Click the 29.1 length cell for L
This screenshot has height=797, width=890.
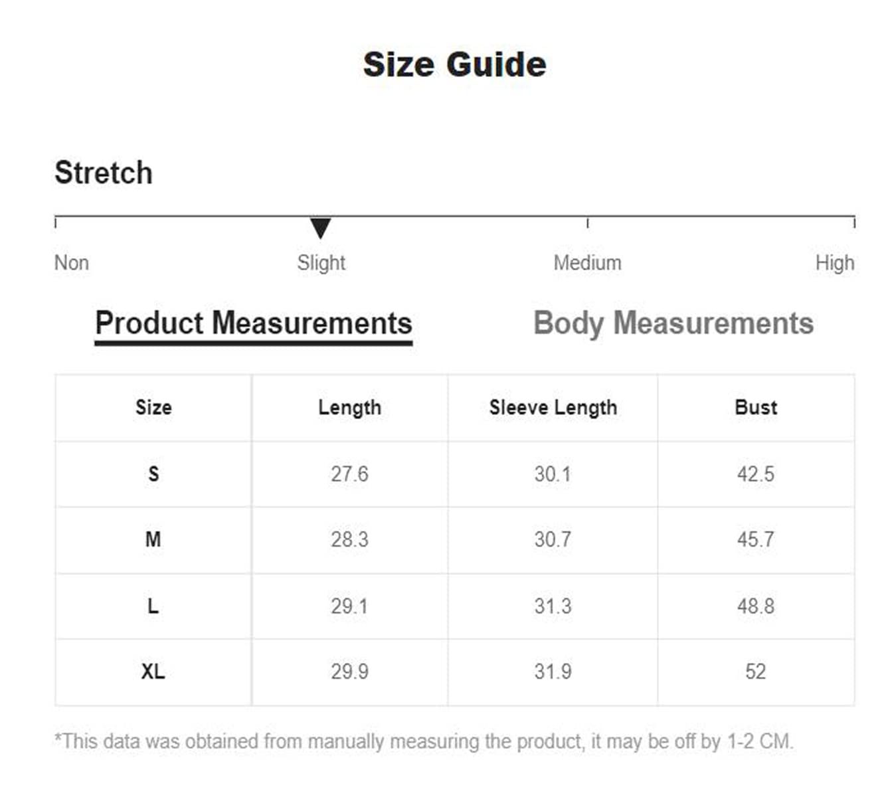point(349,606)
